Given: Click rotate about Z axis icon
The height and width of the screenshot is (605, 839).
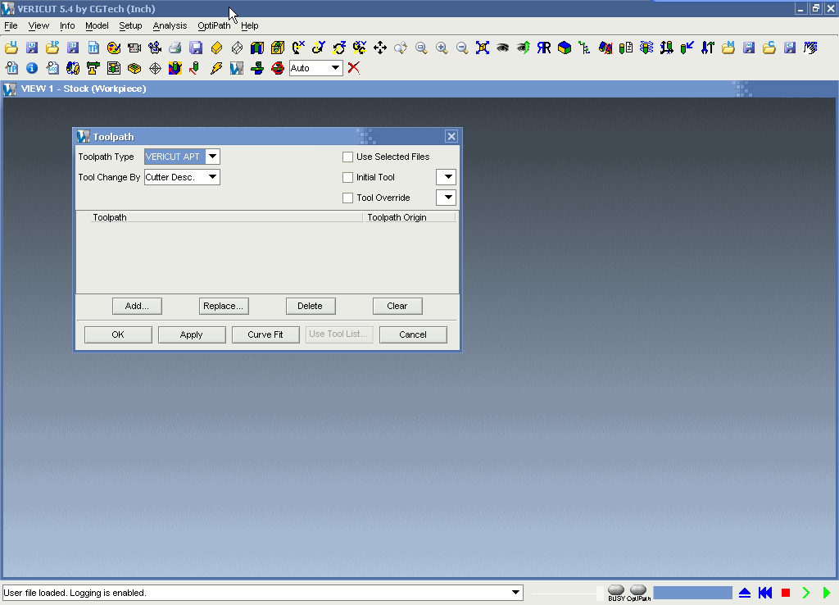Looking at the screenshot, I should [x=339, y=48].
